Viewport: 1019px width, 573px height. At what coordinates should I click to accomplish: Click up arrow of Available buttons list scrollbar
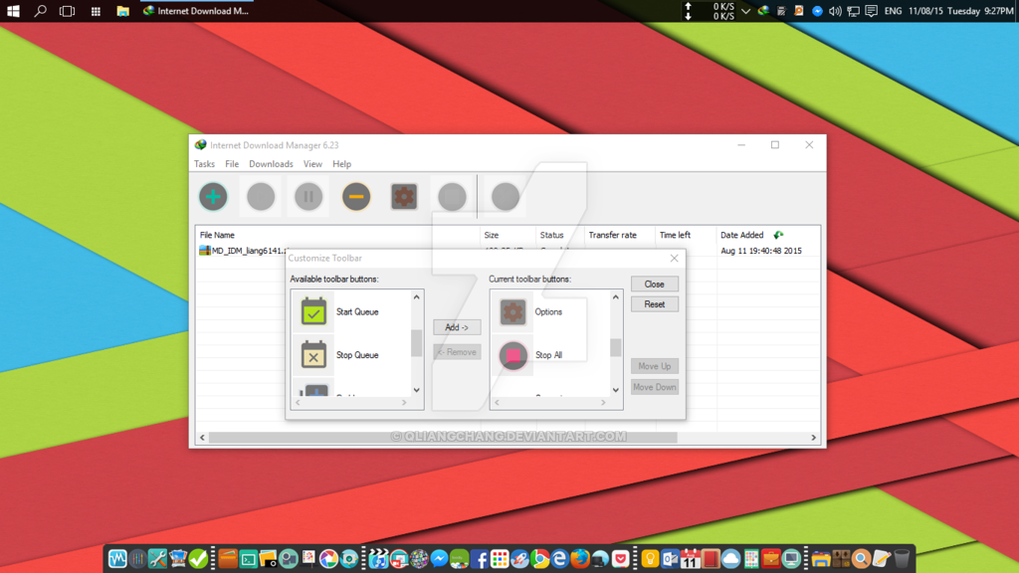417,296
